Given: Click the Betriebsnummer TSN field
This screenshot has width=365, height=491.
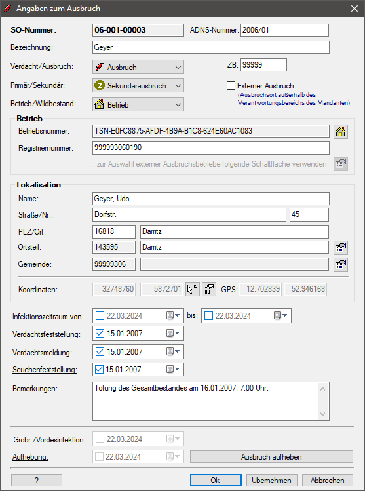Looking at the screenshot, I should click(211, 131).
